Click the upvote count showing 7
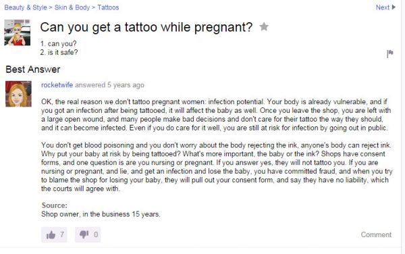The image size is (405, 254). coord(62,234)
